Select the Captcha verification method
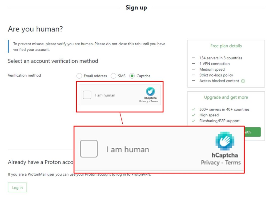 click(x=132, y=76)
